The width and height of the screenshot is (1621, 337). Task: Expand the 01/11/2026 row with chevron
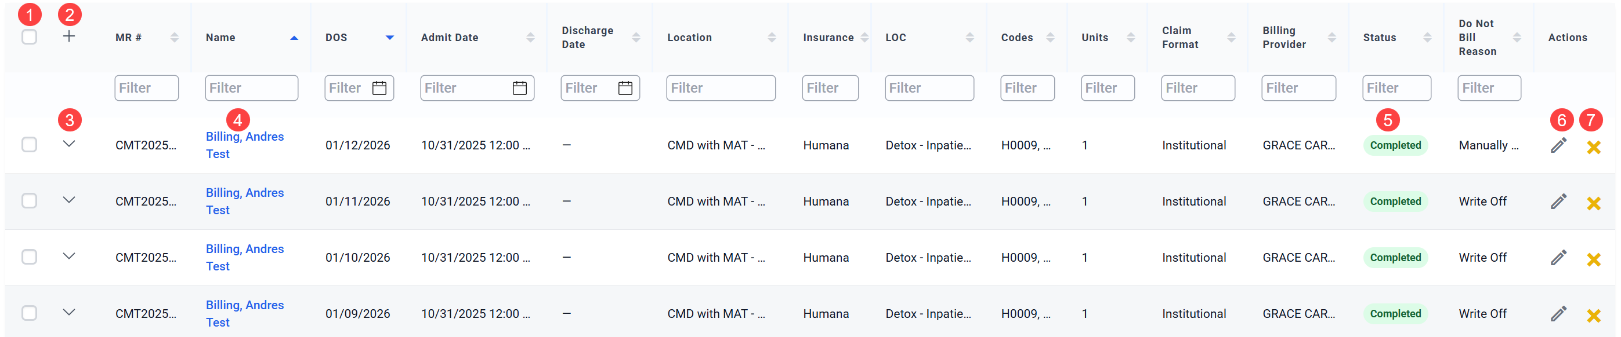click(69, 200)
